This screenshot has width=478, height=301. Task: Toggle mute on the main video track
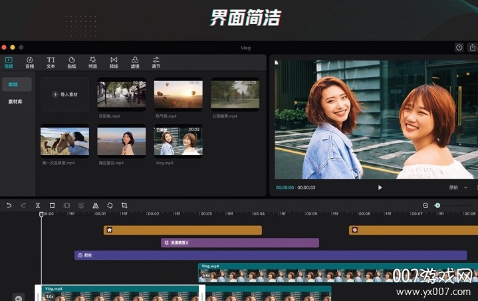pos(18,297)
